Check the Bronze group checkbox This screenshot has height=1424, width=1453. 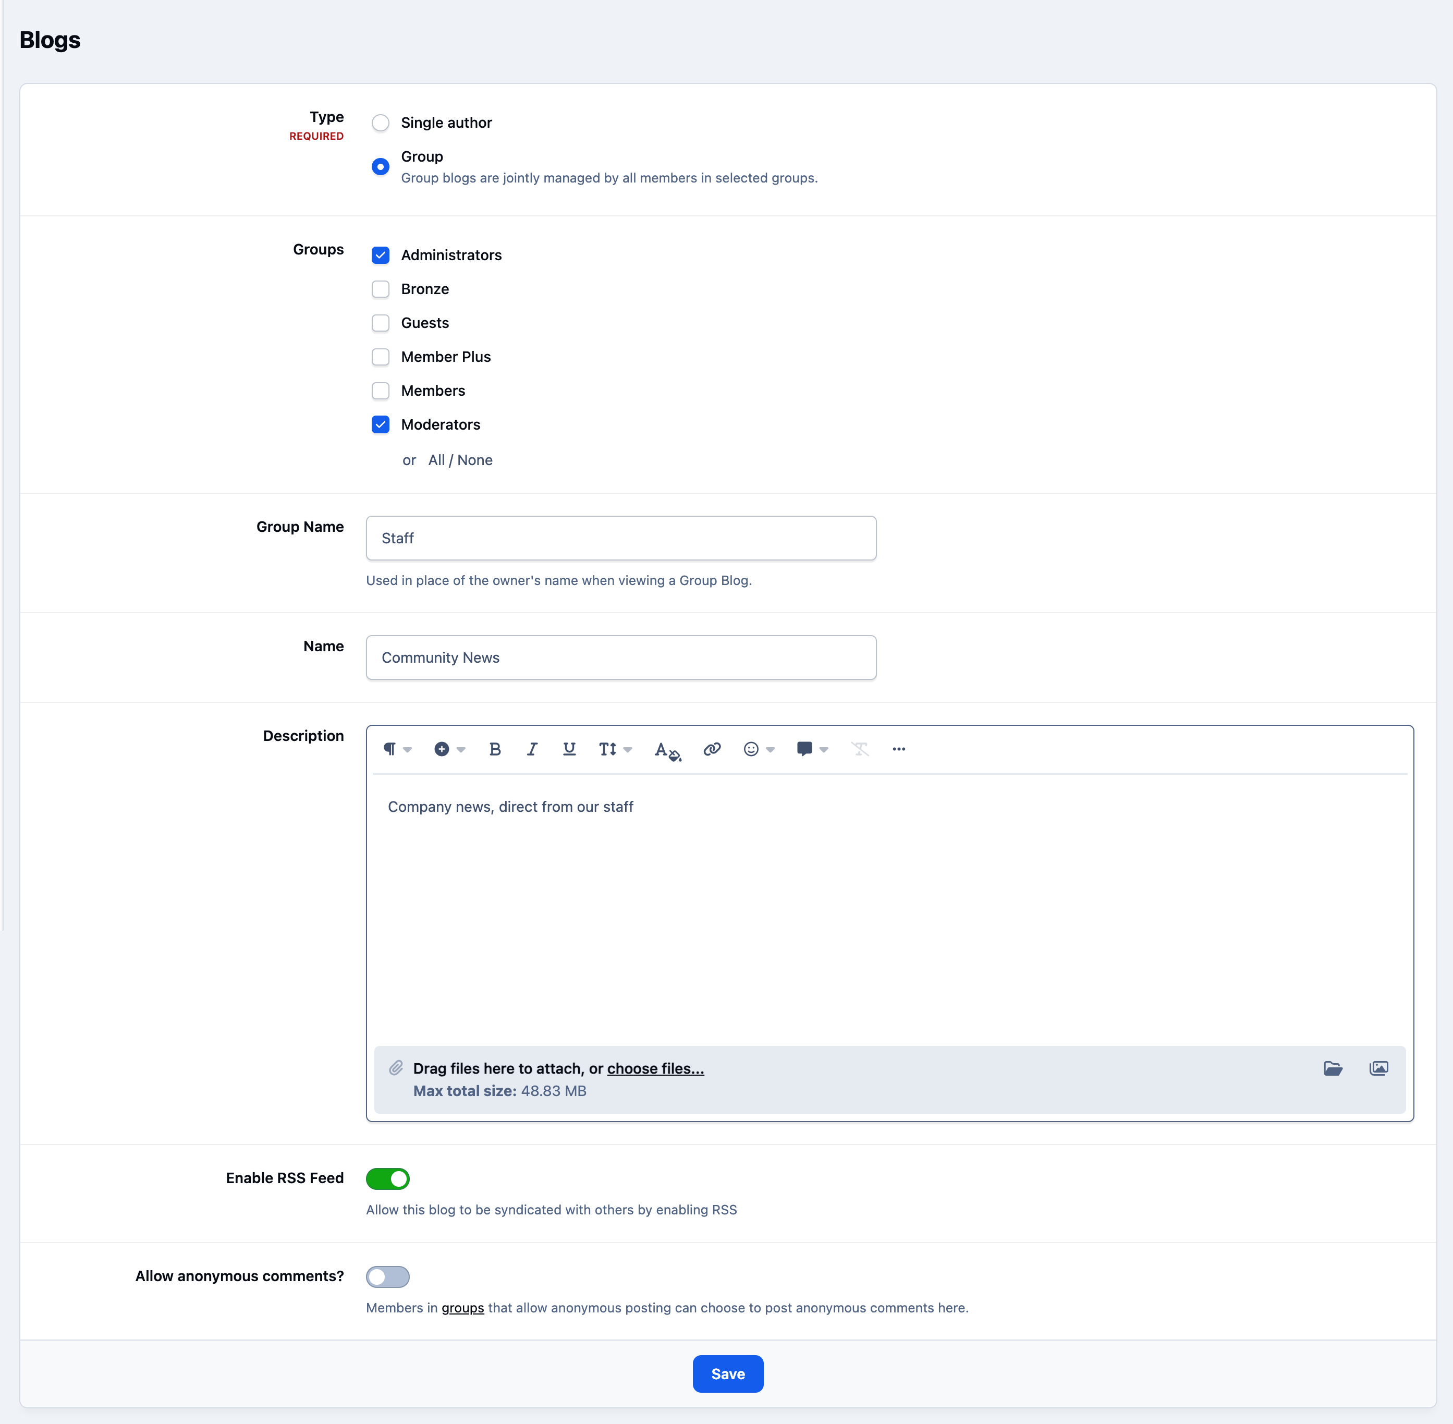(381, 289)
